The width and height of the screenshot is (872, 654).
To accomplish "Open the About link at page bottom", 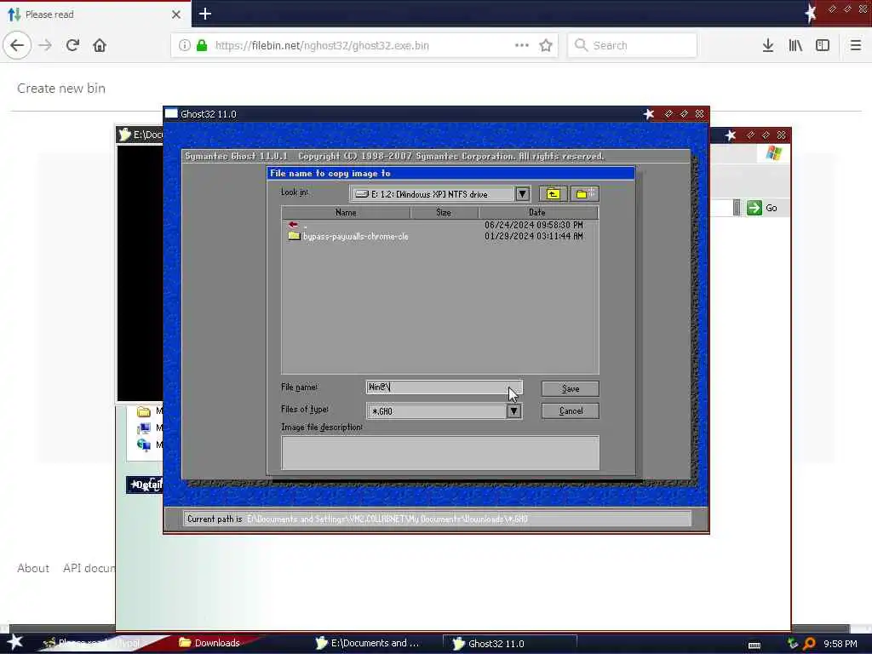I will tap(33, 568).
